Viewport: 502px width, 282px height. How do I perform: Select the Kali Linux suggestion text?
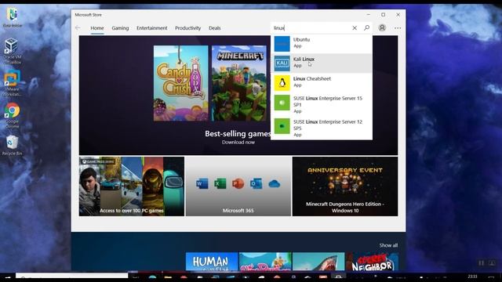[304, 60]
